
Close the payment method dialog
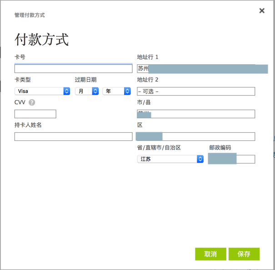pyautogui.click(x=262, y=11)
